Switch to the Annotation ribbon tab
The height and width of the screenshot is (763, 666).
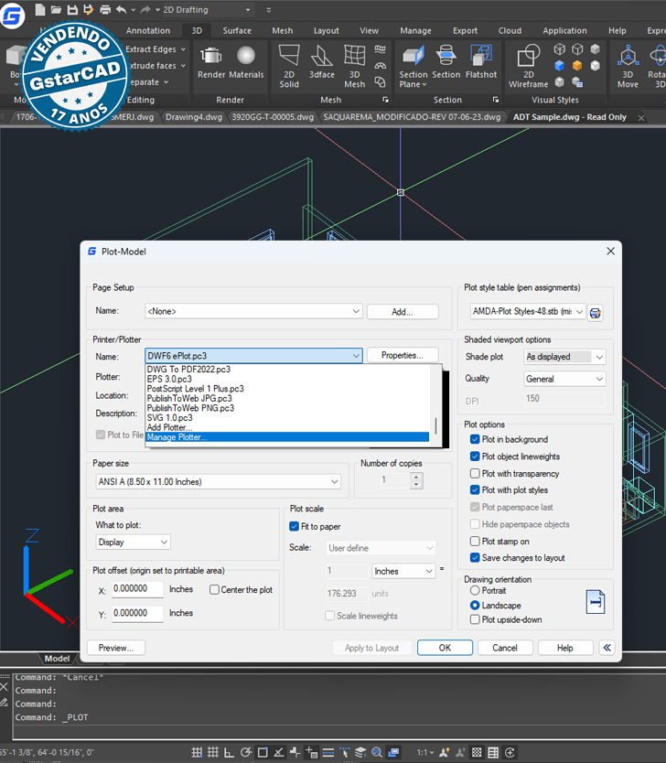(x=148, y=31)
